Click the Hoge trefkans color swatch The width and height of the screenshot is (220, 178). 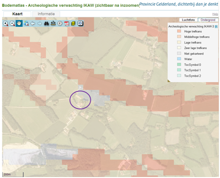pos(179,31)
